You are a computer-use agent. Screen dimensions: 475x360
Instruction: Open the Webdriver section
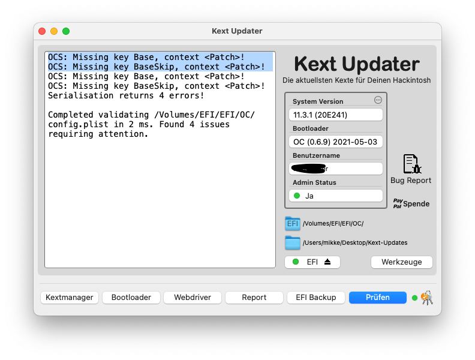193,297
